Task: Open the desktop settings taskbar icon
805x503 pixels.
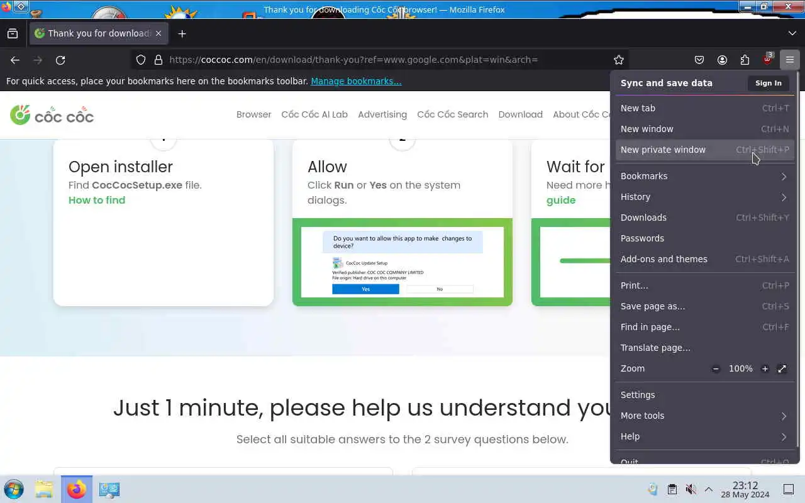Action: (x=109, y=489)
